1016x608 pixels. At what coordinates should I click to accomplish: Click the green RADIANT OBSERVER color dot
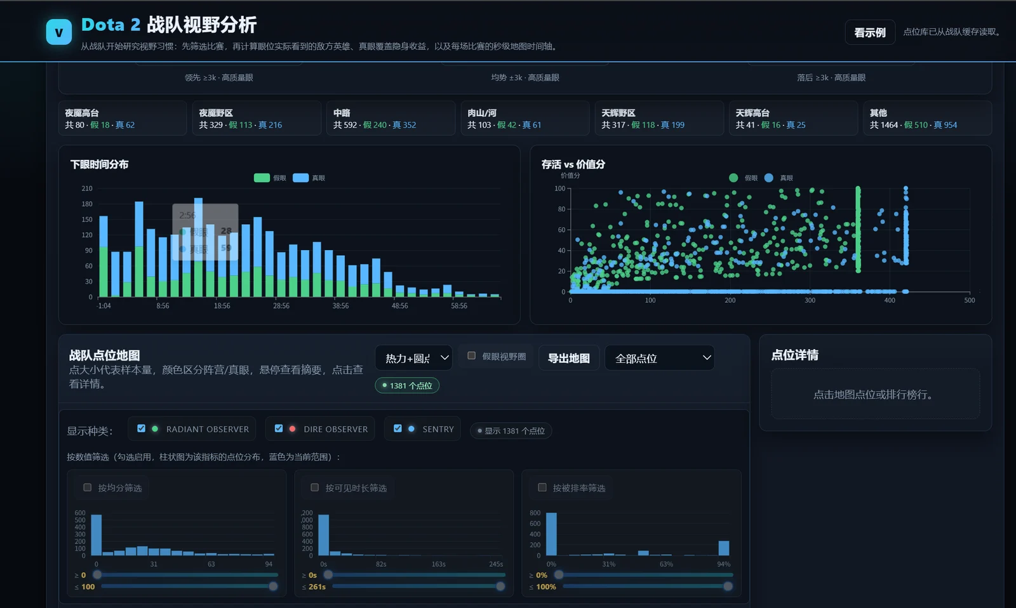click(x=155, y=428)
